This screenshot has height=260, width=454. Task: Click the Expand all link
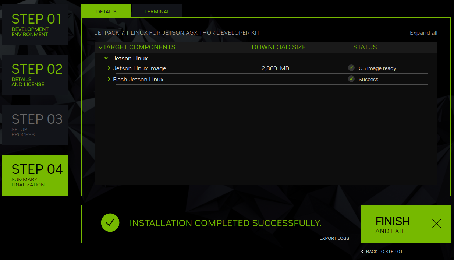point(423,33)
